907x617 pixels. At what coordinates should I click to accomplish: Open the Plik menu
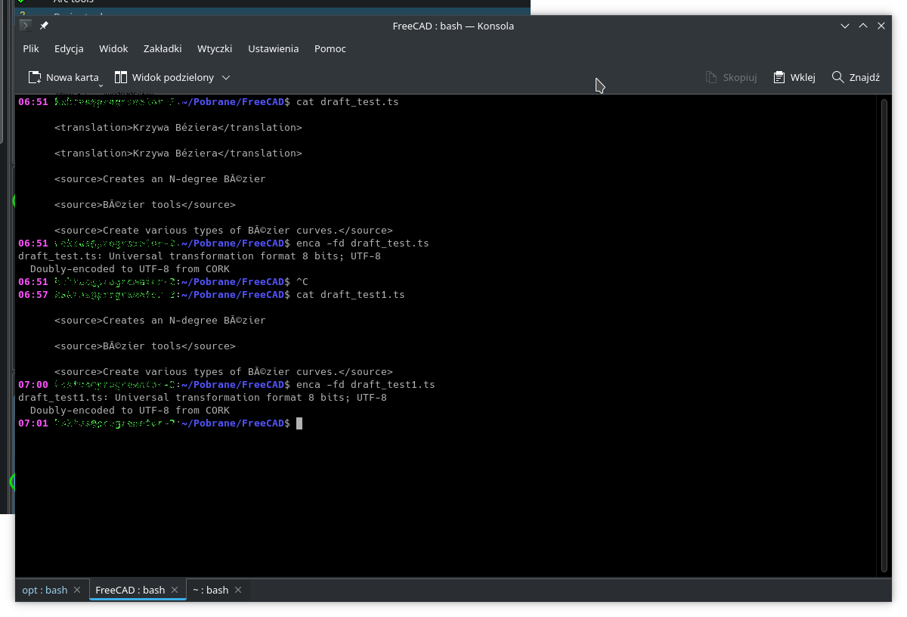coord(30,48)
